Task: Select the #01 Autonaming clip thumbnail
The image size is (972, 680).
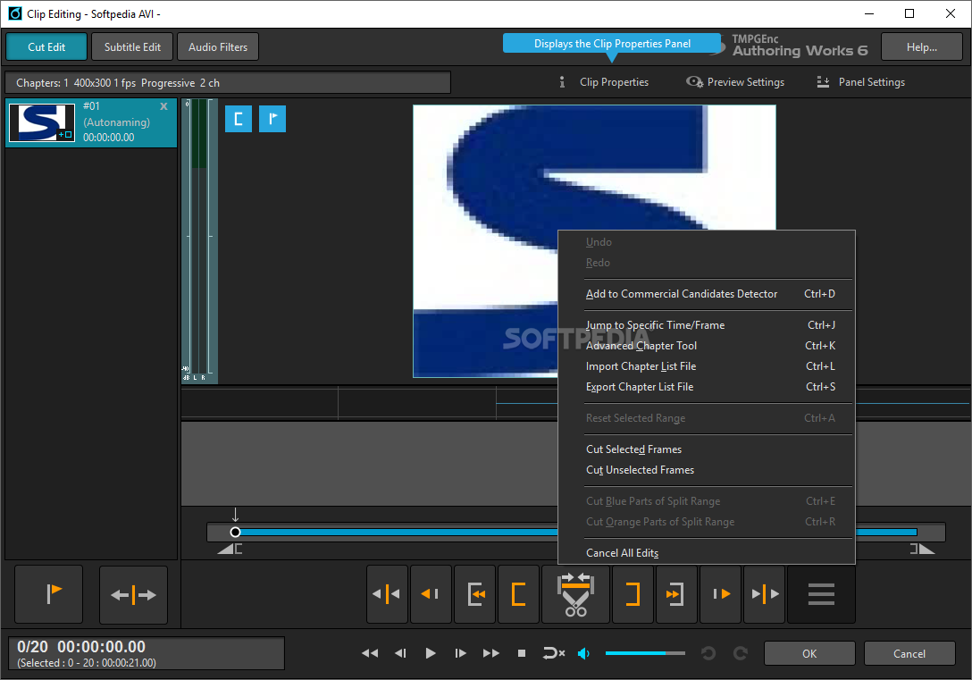Action: [x=41, y=122]
